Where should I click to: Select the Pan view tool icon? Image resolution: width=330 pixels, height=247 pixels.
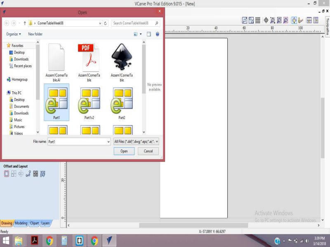(266, 20)
